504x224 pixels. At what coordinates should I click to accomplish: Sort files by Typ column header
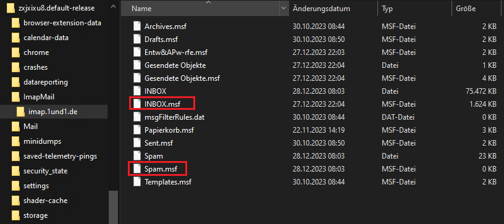(x=387, y=9)
